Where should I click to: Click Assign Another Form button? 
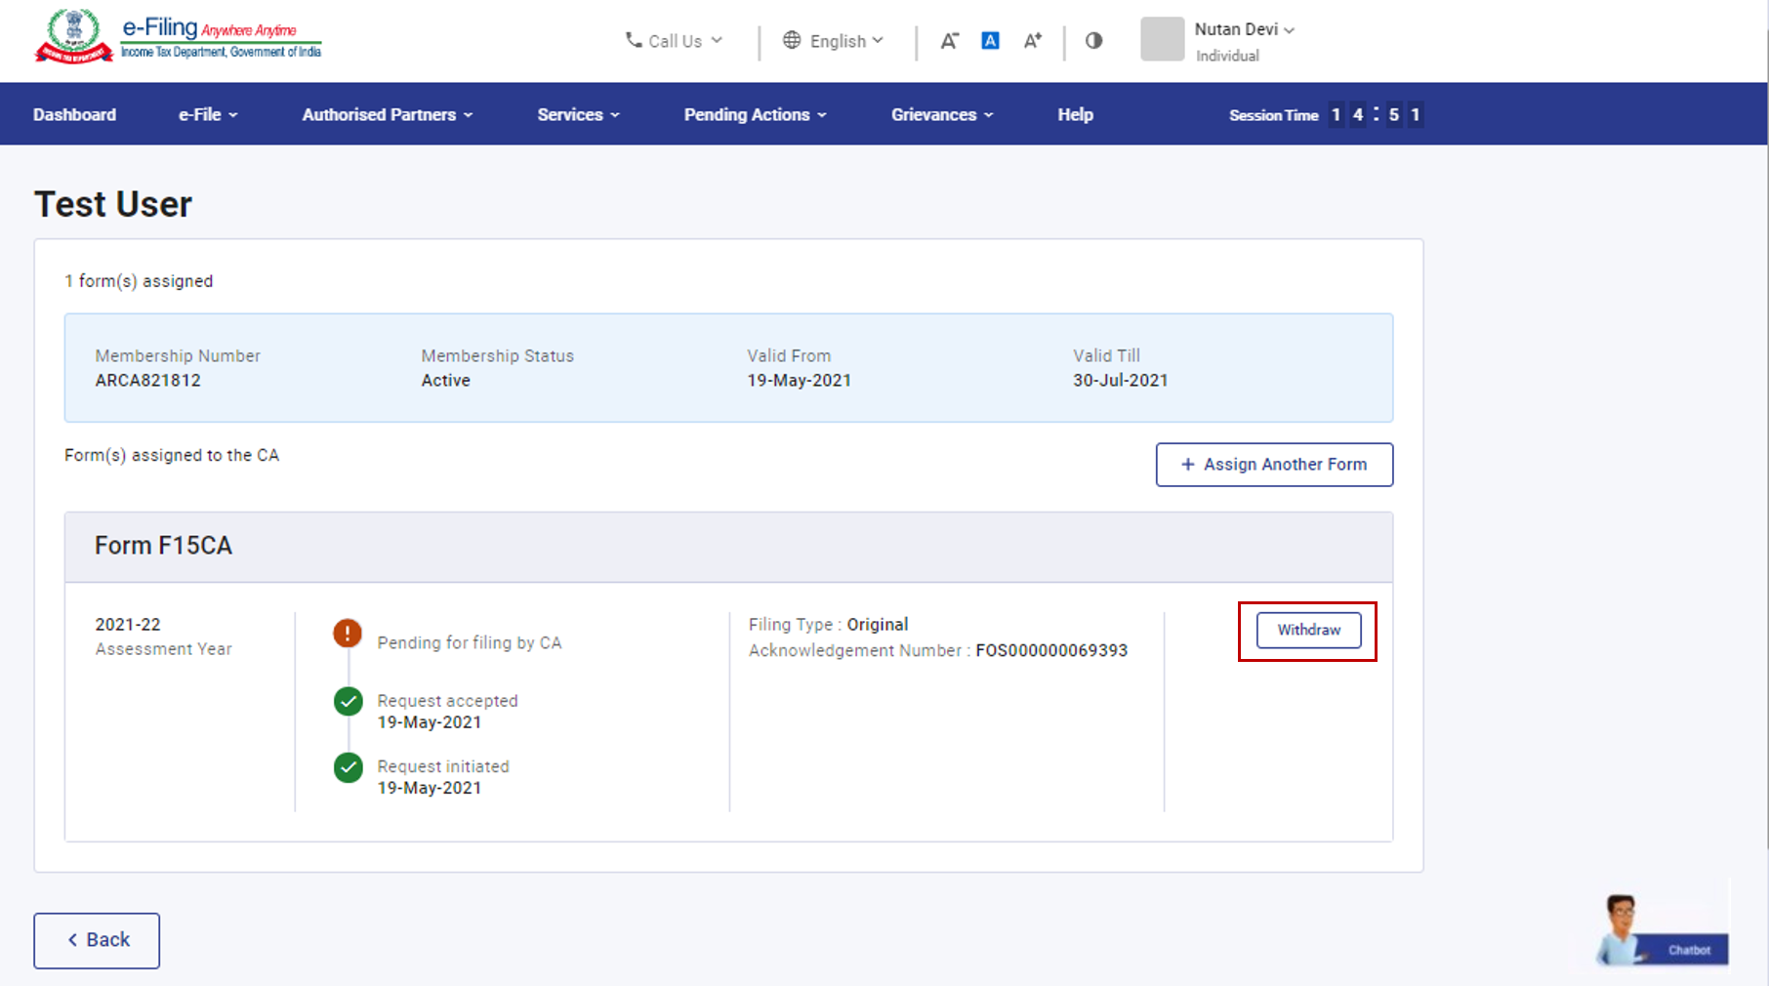pos(1274,465)
